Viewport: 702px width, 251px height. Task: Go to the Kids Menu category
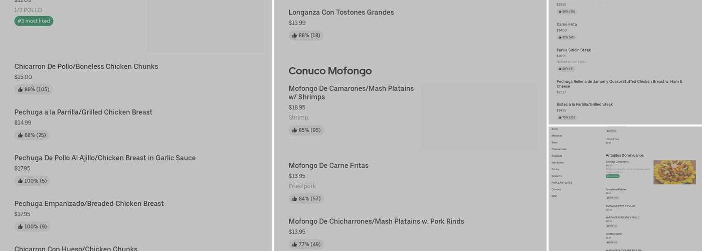point(558,163)
